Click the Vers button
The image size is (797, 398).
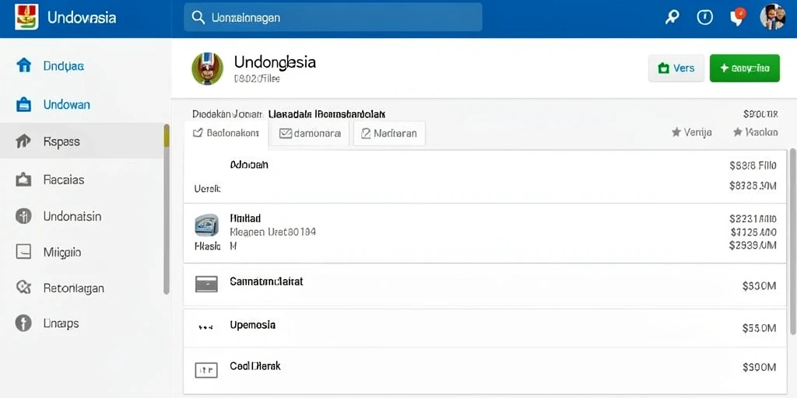click(676, 68)
